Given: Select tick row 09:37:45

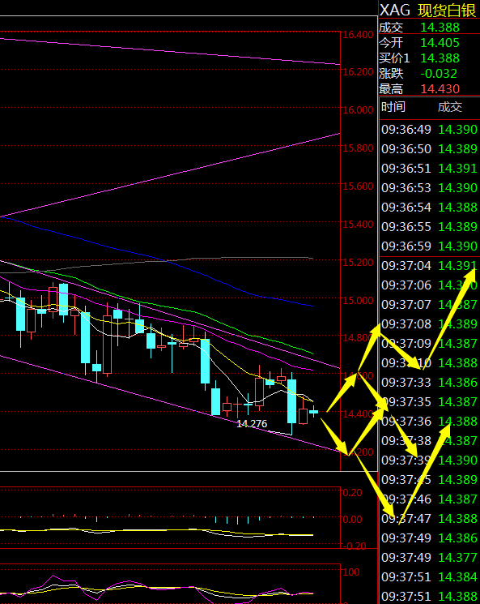Looking at the screenshot, I should pos(429,480).
